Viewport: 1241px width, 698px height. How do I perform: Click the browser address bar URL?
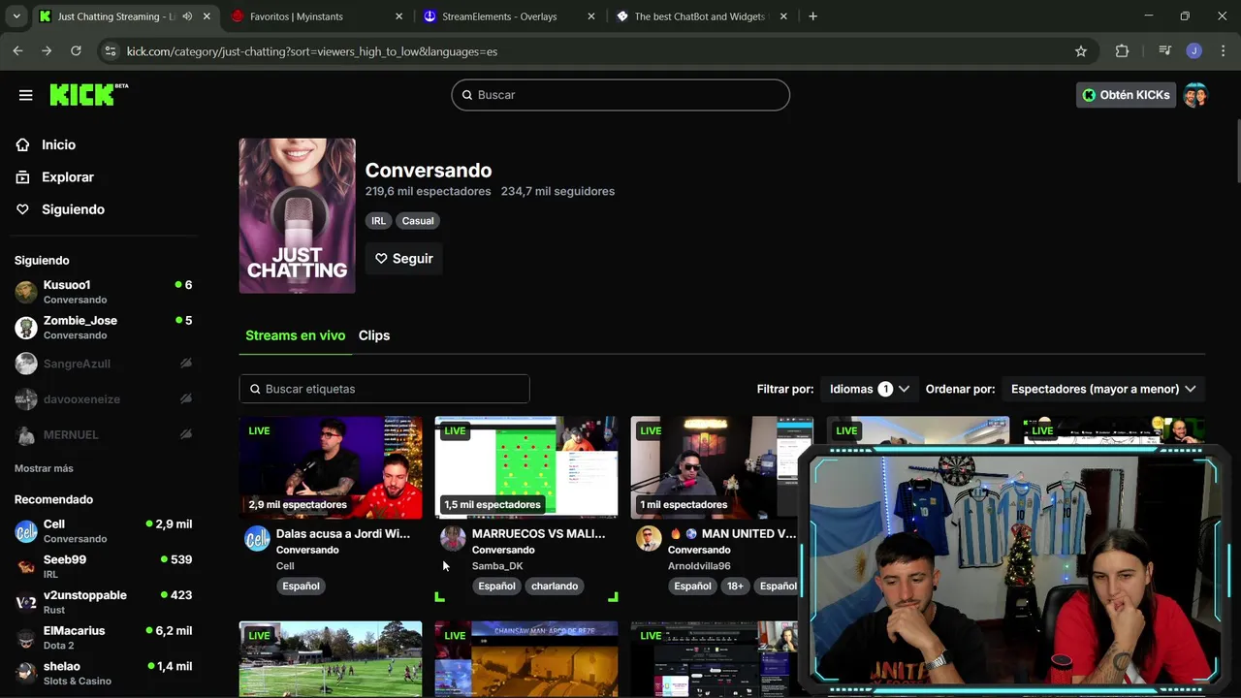312,51
